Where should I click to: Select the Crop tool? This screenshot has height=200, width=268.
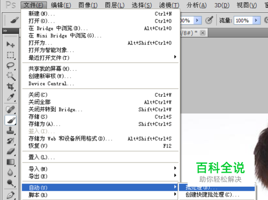click(11, 87)
